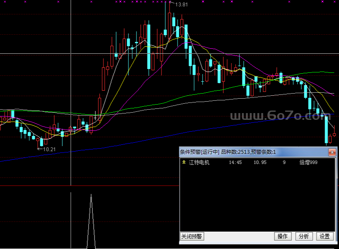Click the 14:45 alert time entry
339x249 pixels.
[235, 162]
